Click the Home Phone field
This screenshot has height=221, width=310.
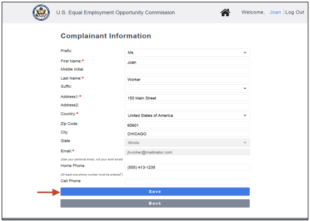point(187,167)
